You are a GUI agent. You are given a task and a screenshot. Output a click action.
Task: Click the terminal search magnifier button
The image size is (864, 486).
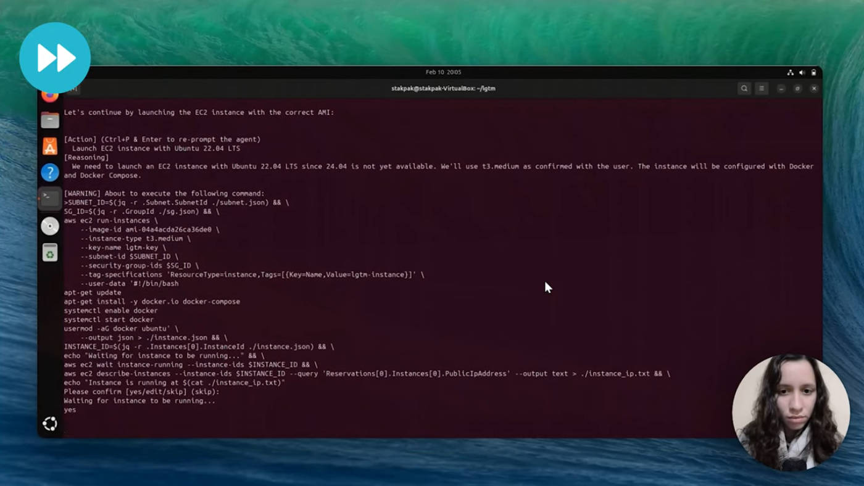744,88
